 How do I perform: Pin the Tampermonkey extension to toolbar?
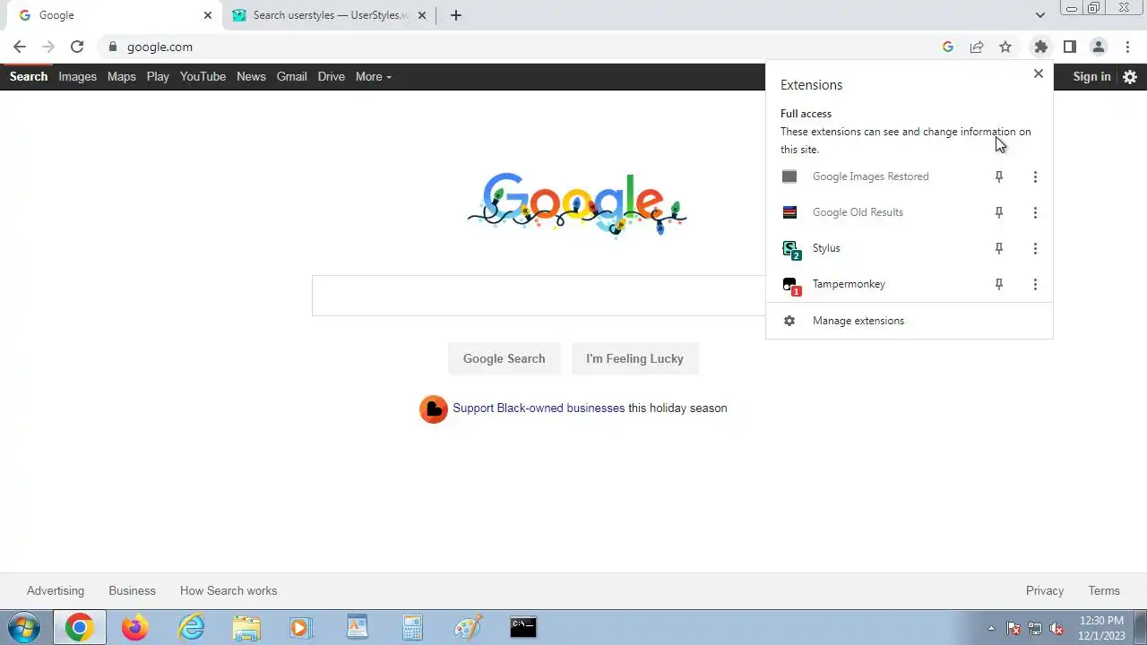point(999,284)
